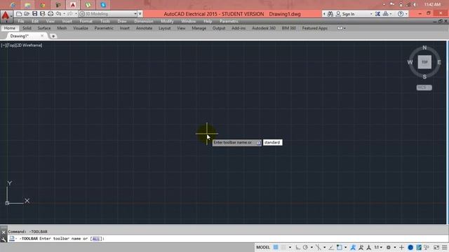Click the Sign In button

(345, 14)
